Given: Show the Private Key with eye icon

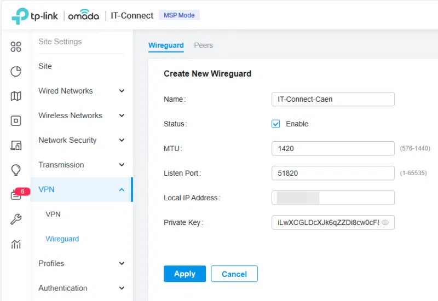Looking at the screenshot, I should 385,223.
